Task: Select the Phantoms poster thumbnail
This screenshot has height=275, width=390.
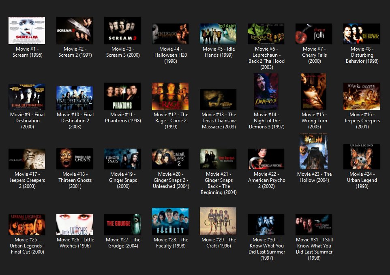Action: click(x=122, y=96)
